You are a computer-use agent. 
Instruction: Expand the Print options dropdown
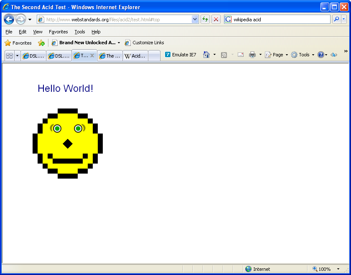coord(260,55)
